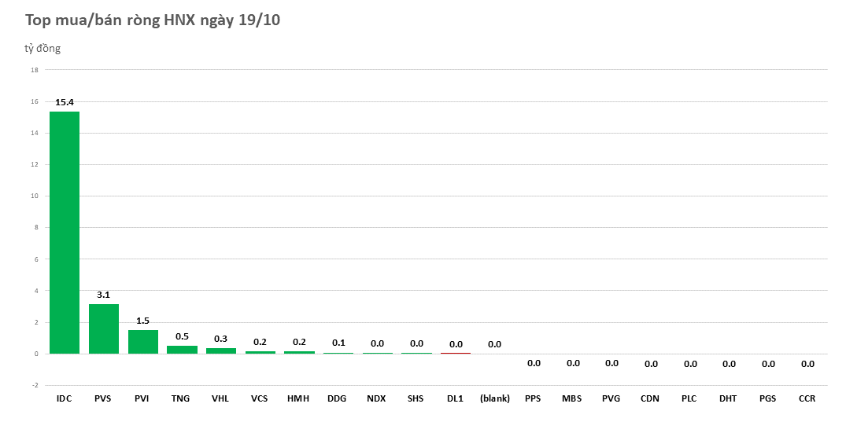The width and height of the screenshot is (846, 422).
Task: Click the tall green IDC bar
Action: 65,232
